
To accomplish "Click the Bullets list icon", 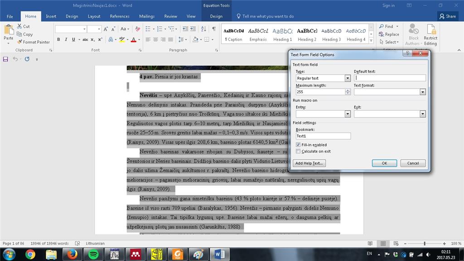I will [x=148, y=29].
